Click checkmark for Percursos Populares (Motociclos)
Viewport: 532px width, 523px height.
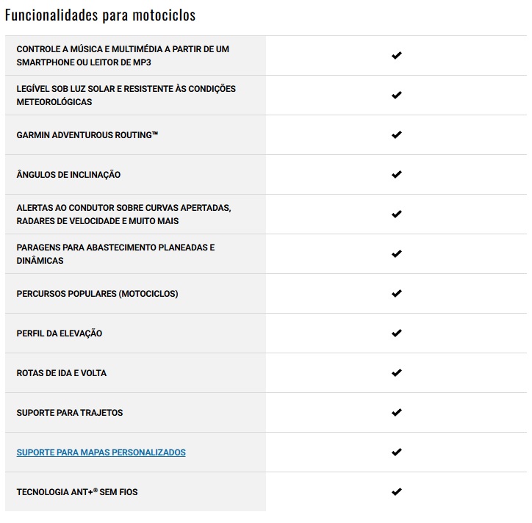pyautogui.click(x=397, y=293)
